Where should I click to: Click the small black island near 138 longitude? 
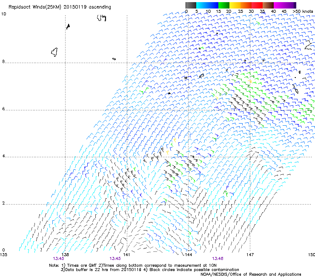[68, 26]
